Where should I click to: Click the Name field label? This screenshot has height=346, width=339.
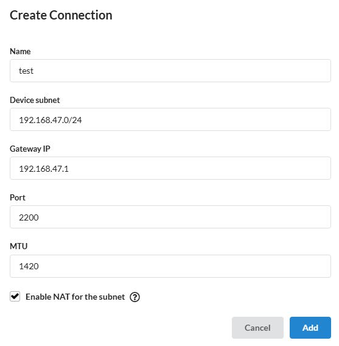(x=20, y=51)
